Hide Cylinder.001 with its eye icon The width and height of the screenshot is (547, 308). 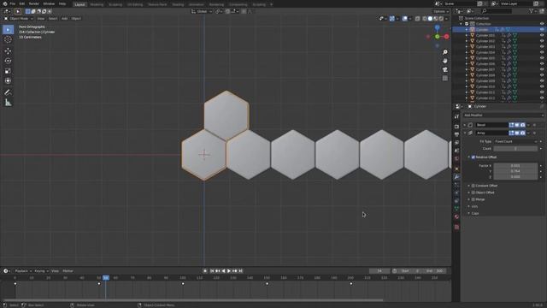pyautogui.click(x=542, y=35)
